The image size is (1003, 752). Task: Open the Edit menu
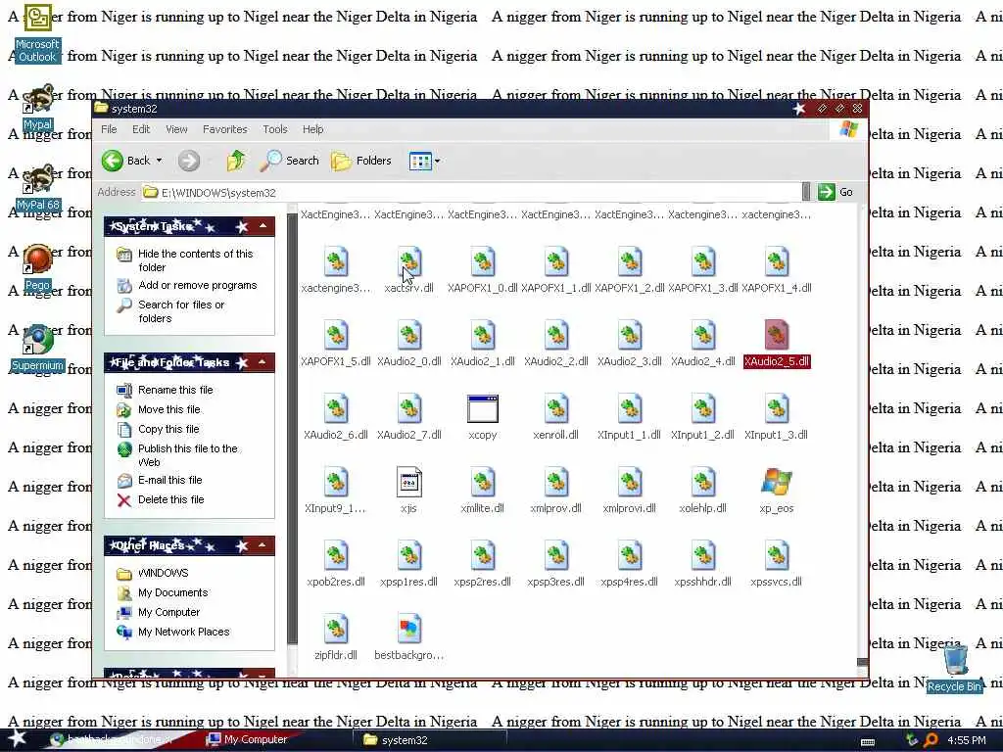click(141, 129)
